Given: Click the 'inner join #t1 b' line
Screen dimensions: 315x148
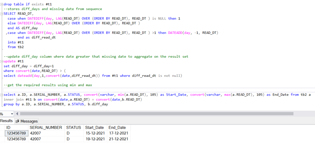Looking at the screenshot, I should tap(73, 100).
